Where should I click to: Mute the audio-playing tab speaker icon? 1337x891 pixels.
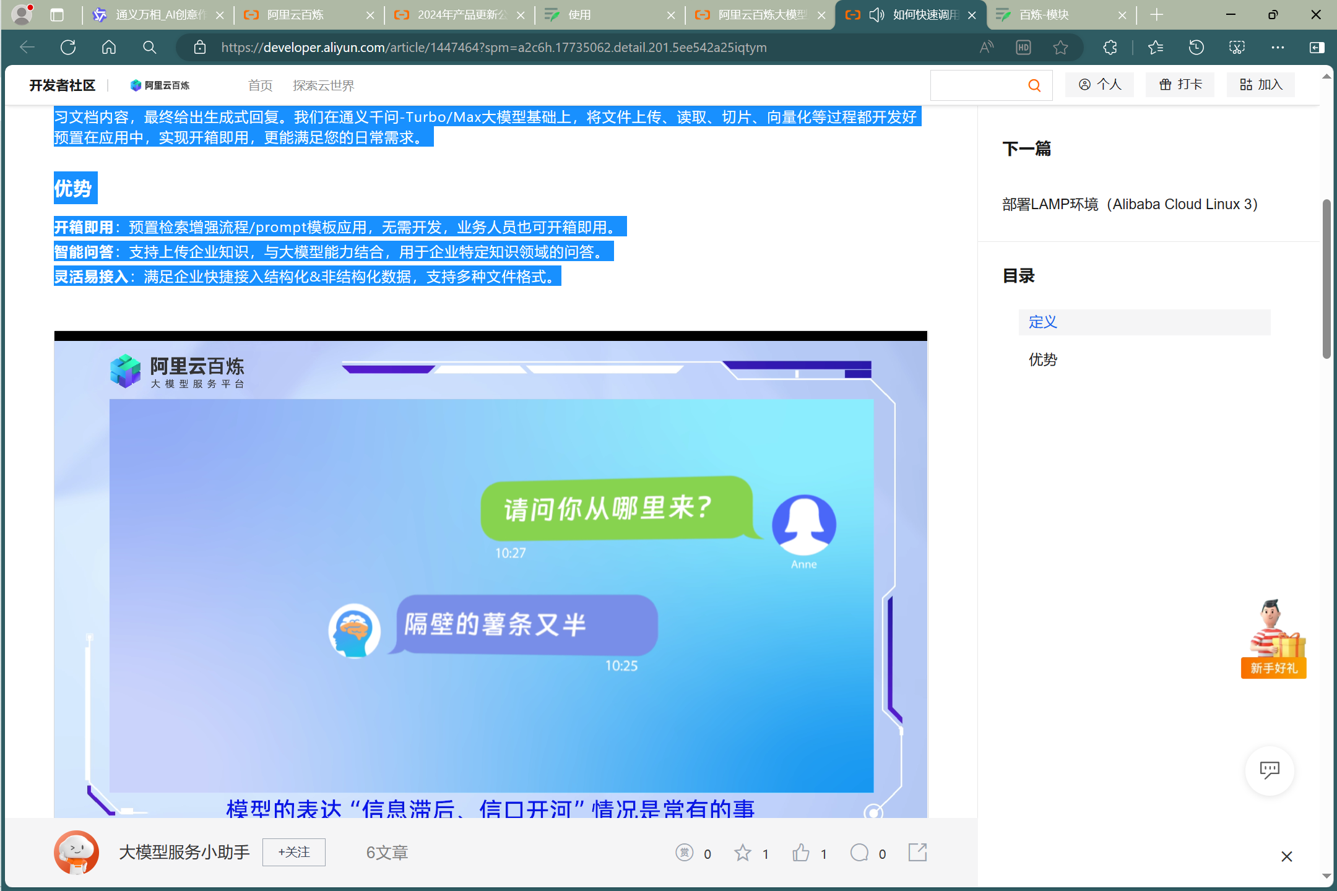[x=876, y=15]
